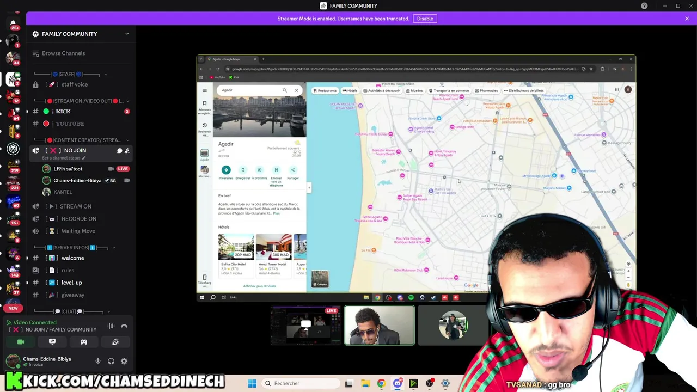
Task: Click the Hôtels filter chip in Maps
Action: [x=350, y=91]
